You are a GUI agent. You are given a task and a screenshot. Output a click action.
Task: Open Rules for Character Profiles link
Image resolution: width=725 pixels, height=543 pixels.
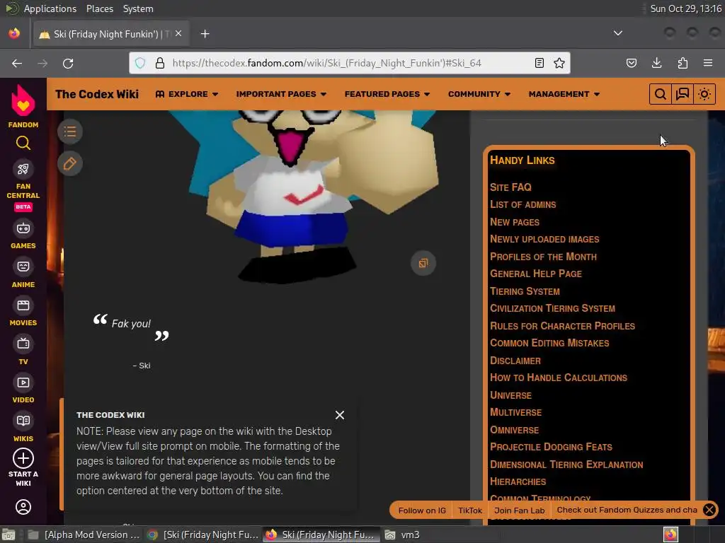coord(562,326)
